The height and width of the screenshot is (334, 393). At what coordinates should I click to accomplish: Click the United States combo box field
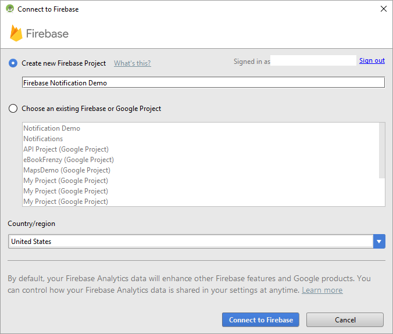pyautogui.click(x=190, y=242)
